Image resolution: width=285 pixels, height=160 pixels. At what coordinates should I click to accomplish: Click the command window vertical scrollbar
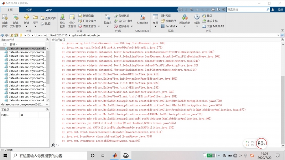click(x=283, y=89)
